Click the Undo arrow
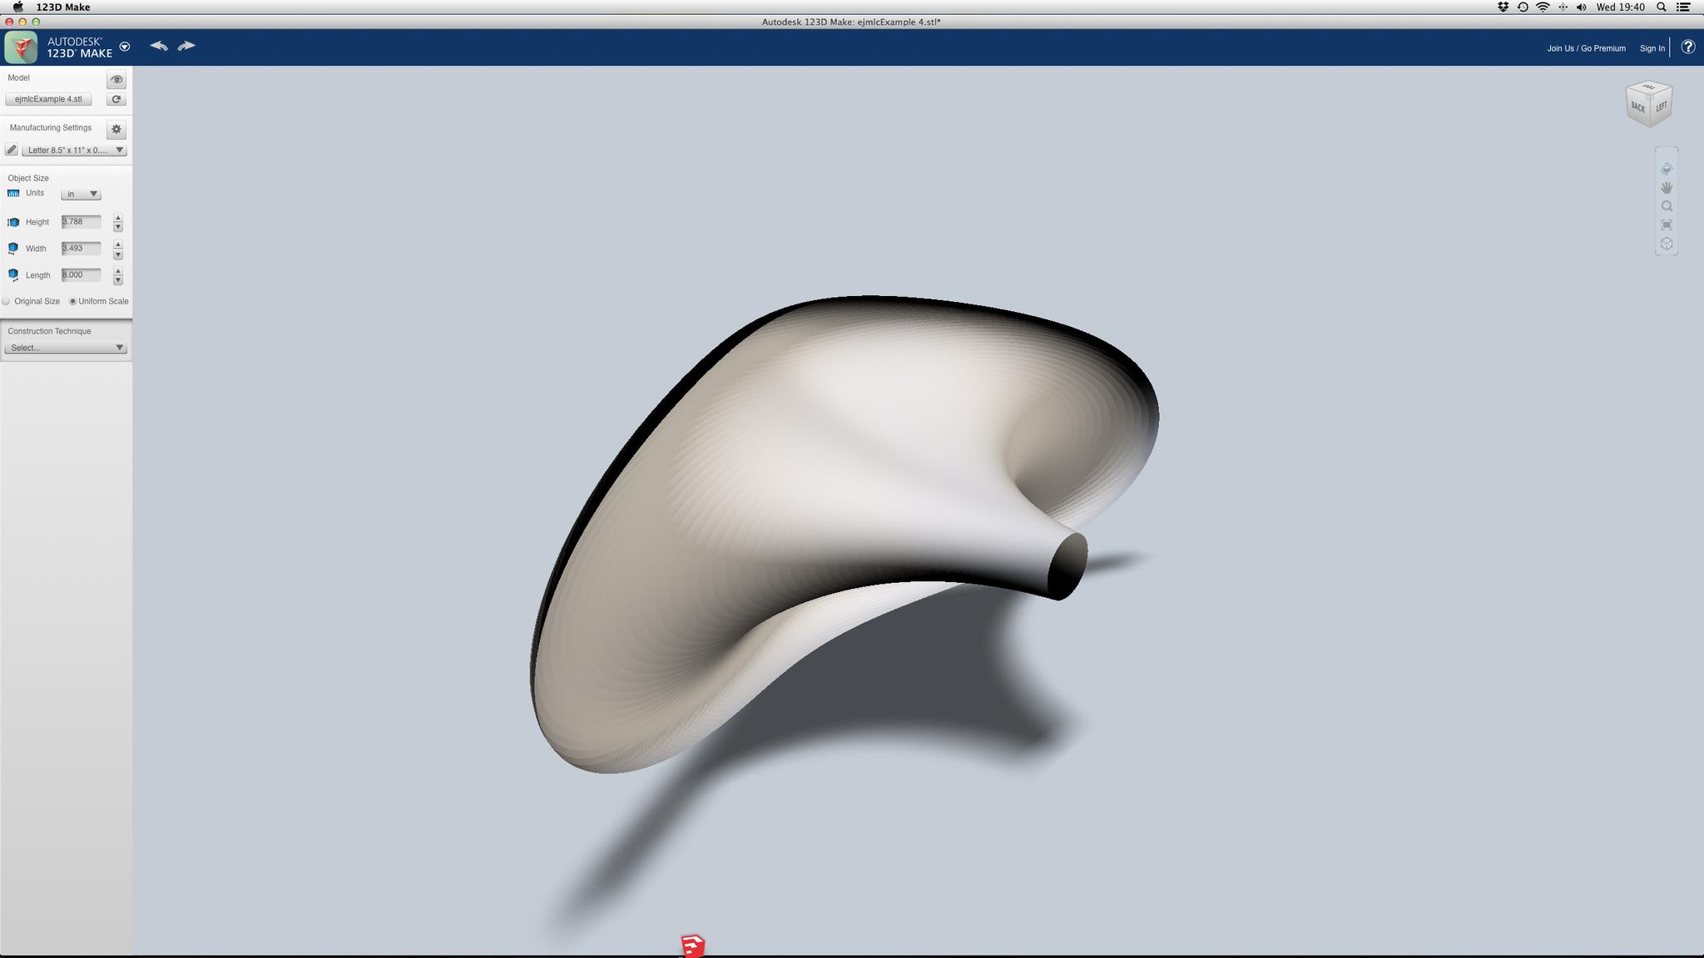The height and width of the screenshot is (958, 1704). (159, 46)
